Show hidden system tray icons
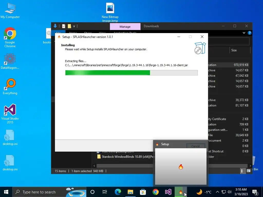This screenshot has width=263, height=197. pos(217,192)
